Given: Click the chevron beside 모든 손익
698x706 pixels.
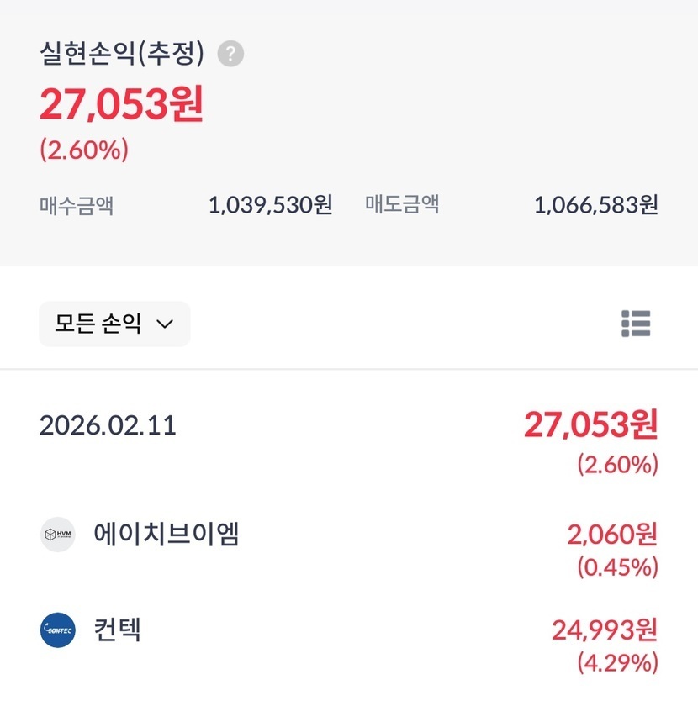Looking at the screenshot, I should [165, 324].
